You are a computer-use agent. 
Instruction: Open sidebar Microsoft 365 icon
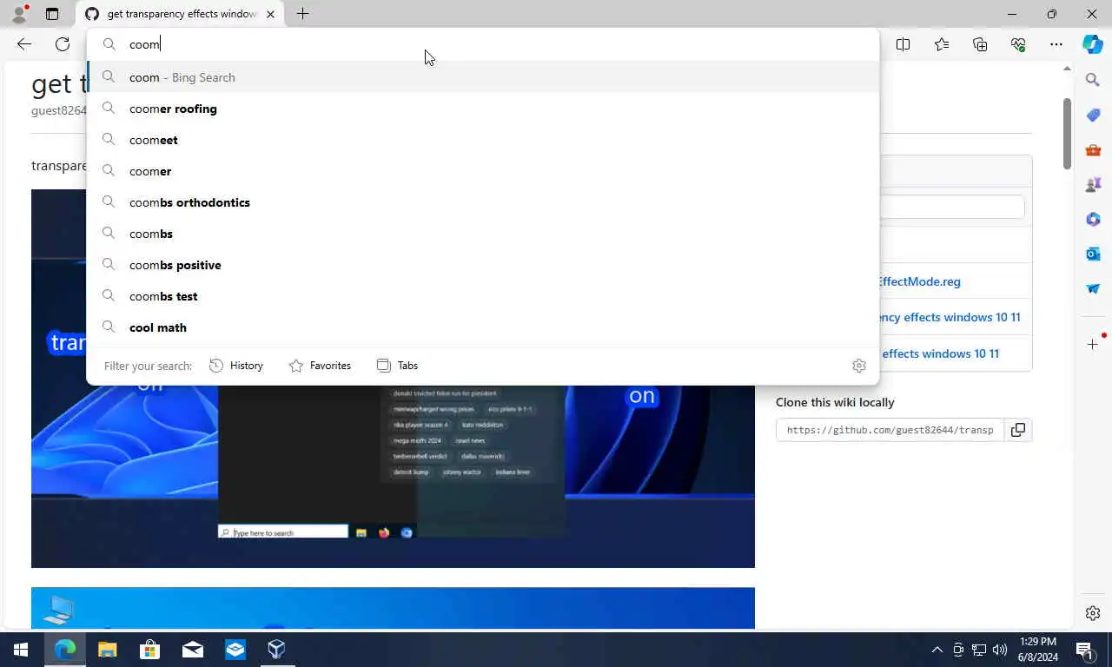[x=1093, y=219]
